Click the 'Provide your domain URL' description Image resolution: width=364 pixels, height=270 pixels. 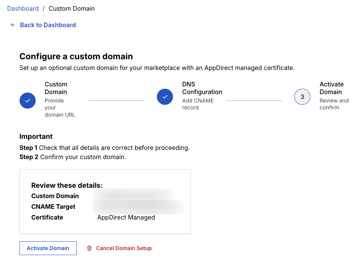(x=60, y=108)
